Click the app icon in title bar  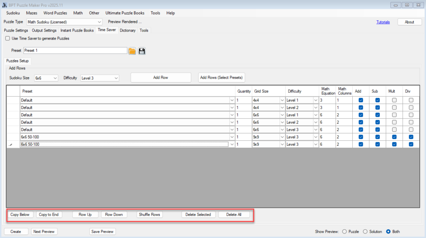point(4,5)
